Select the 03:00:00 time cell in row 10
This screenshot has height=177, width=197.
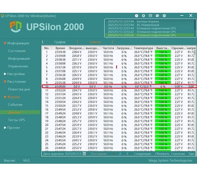point(60,87)
